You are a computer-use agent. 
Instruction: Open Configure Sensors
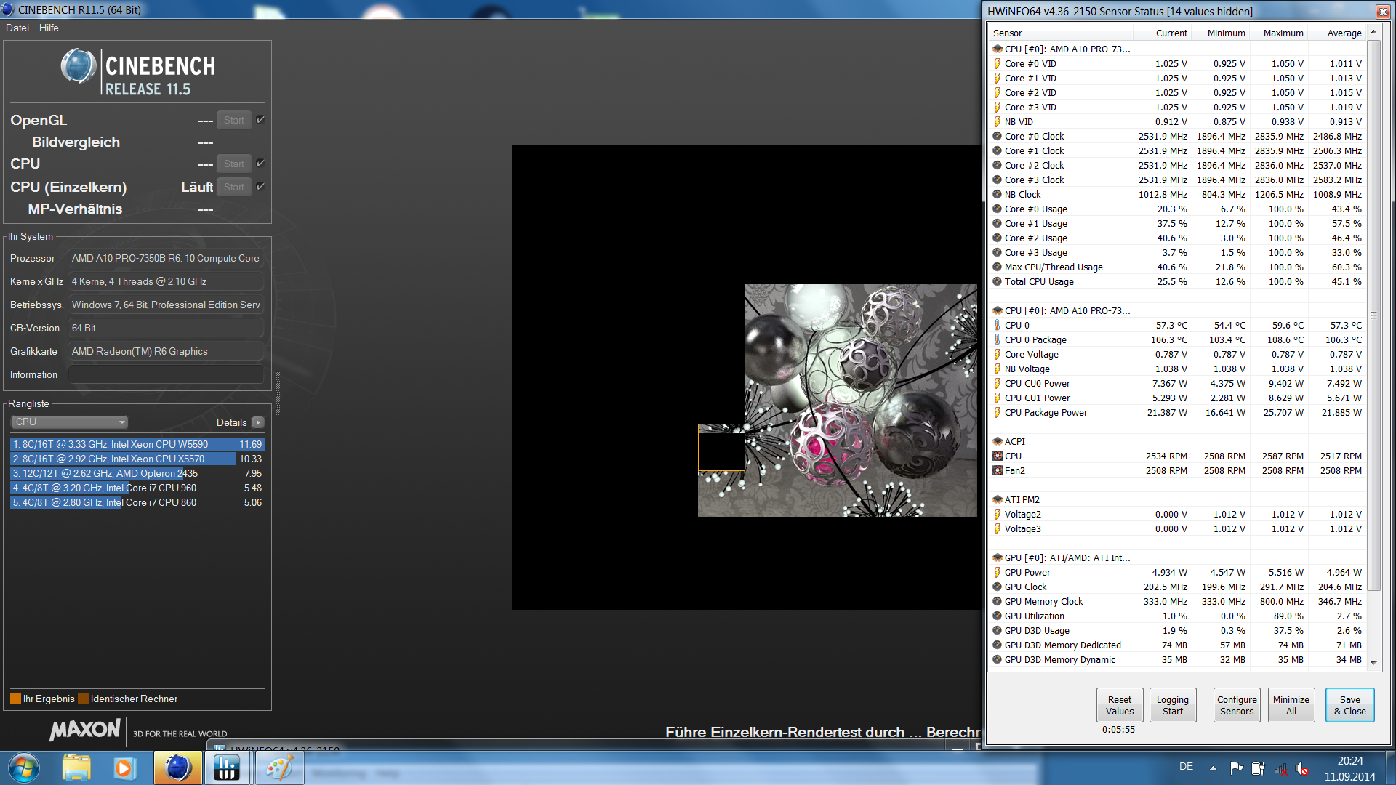pyautogui.click(x=1237, y=705)
